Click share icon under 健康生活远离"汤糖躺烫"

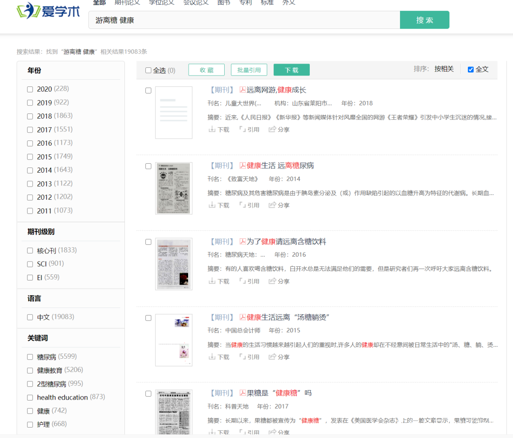click(272, 357)
